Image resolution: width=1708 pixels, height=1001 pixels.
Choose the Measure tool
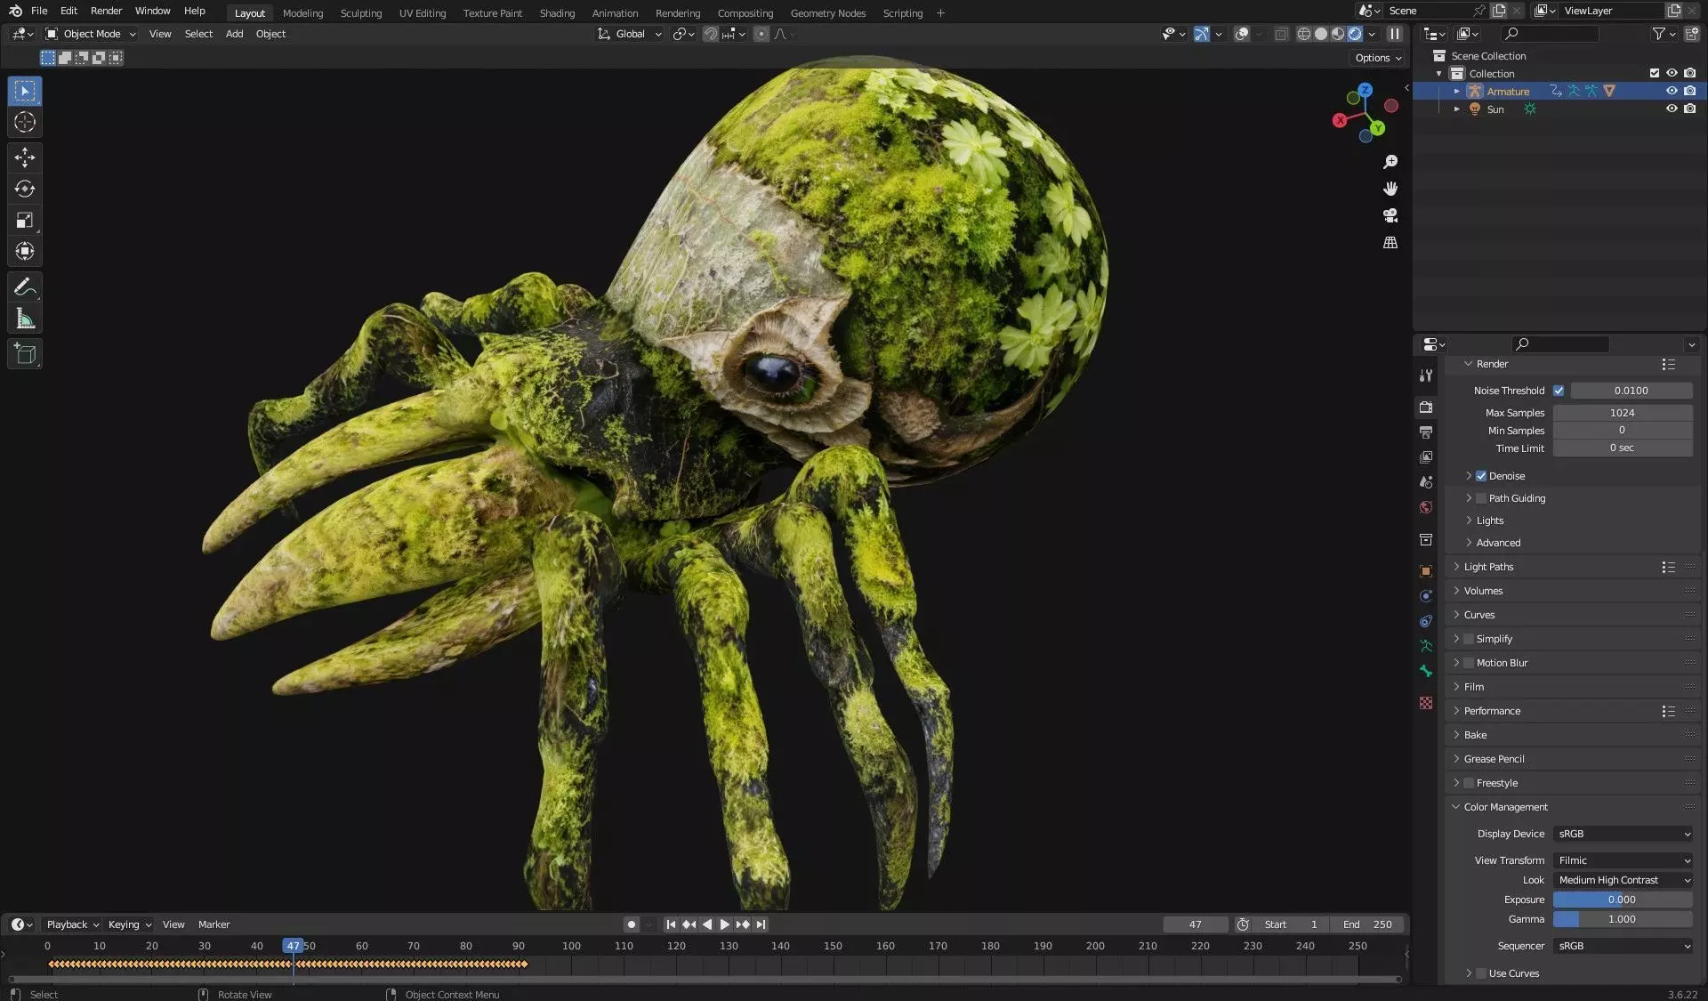pyautogui.click(x=25, y=319)
